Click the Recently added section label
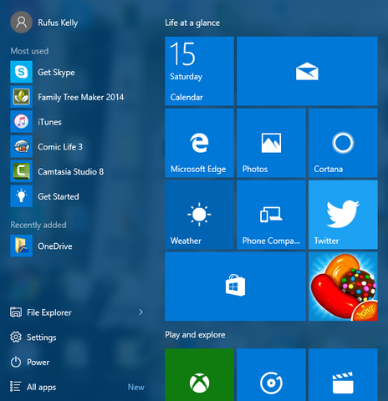 pyautogui.click(x=38, y=225)
